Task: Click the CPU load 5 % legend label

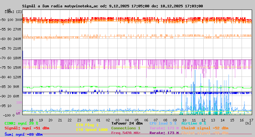Action: (x=163, y=123)
